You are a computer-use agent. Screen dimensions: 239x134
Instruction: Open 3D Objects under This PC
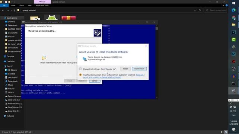click(x=12, y=70)
